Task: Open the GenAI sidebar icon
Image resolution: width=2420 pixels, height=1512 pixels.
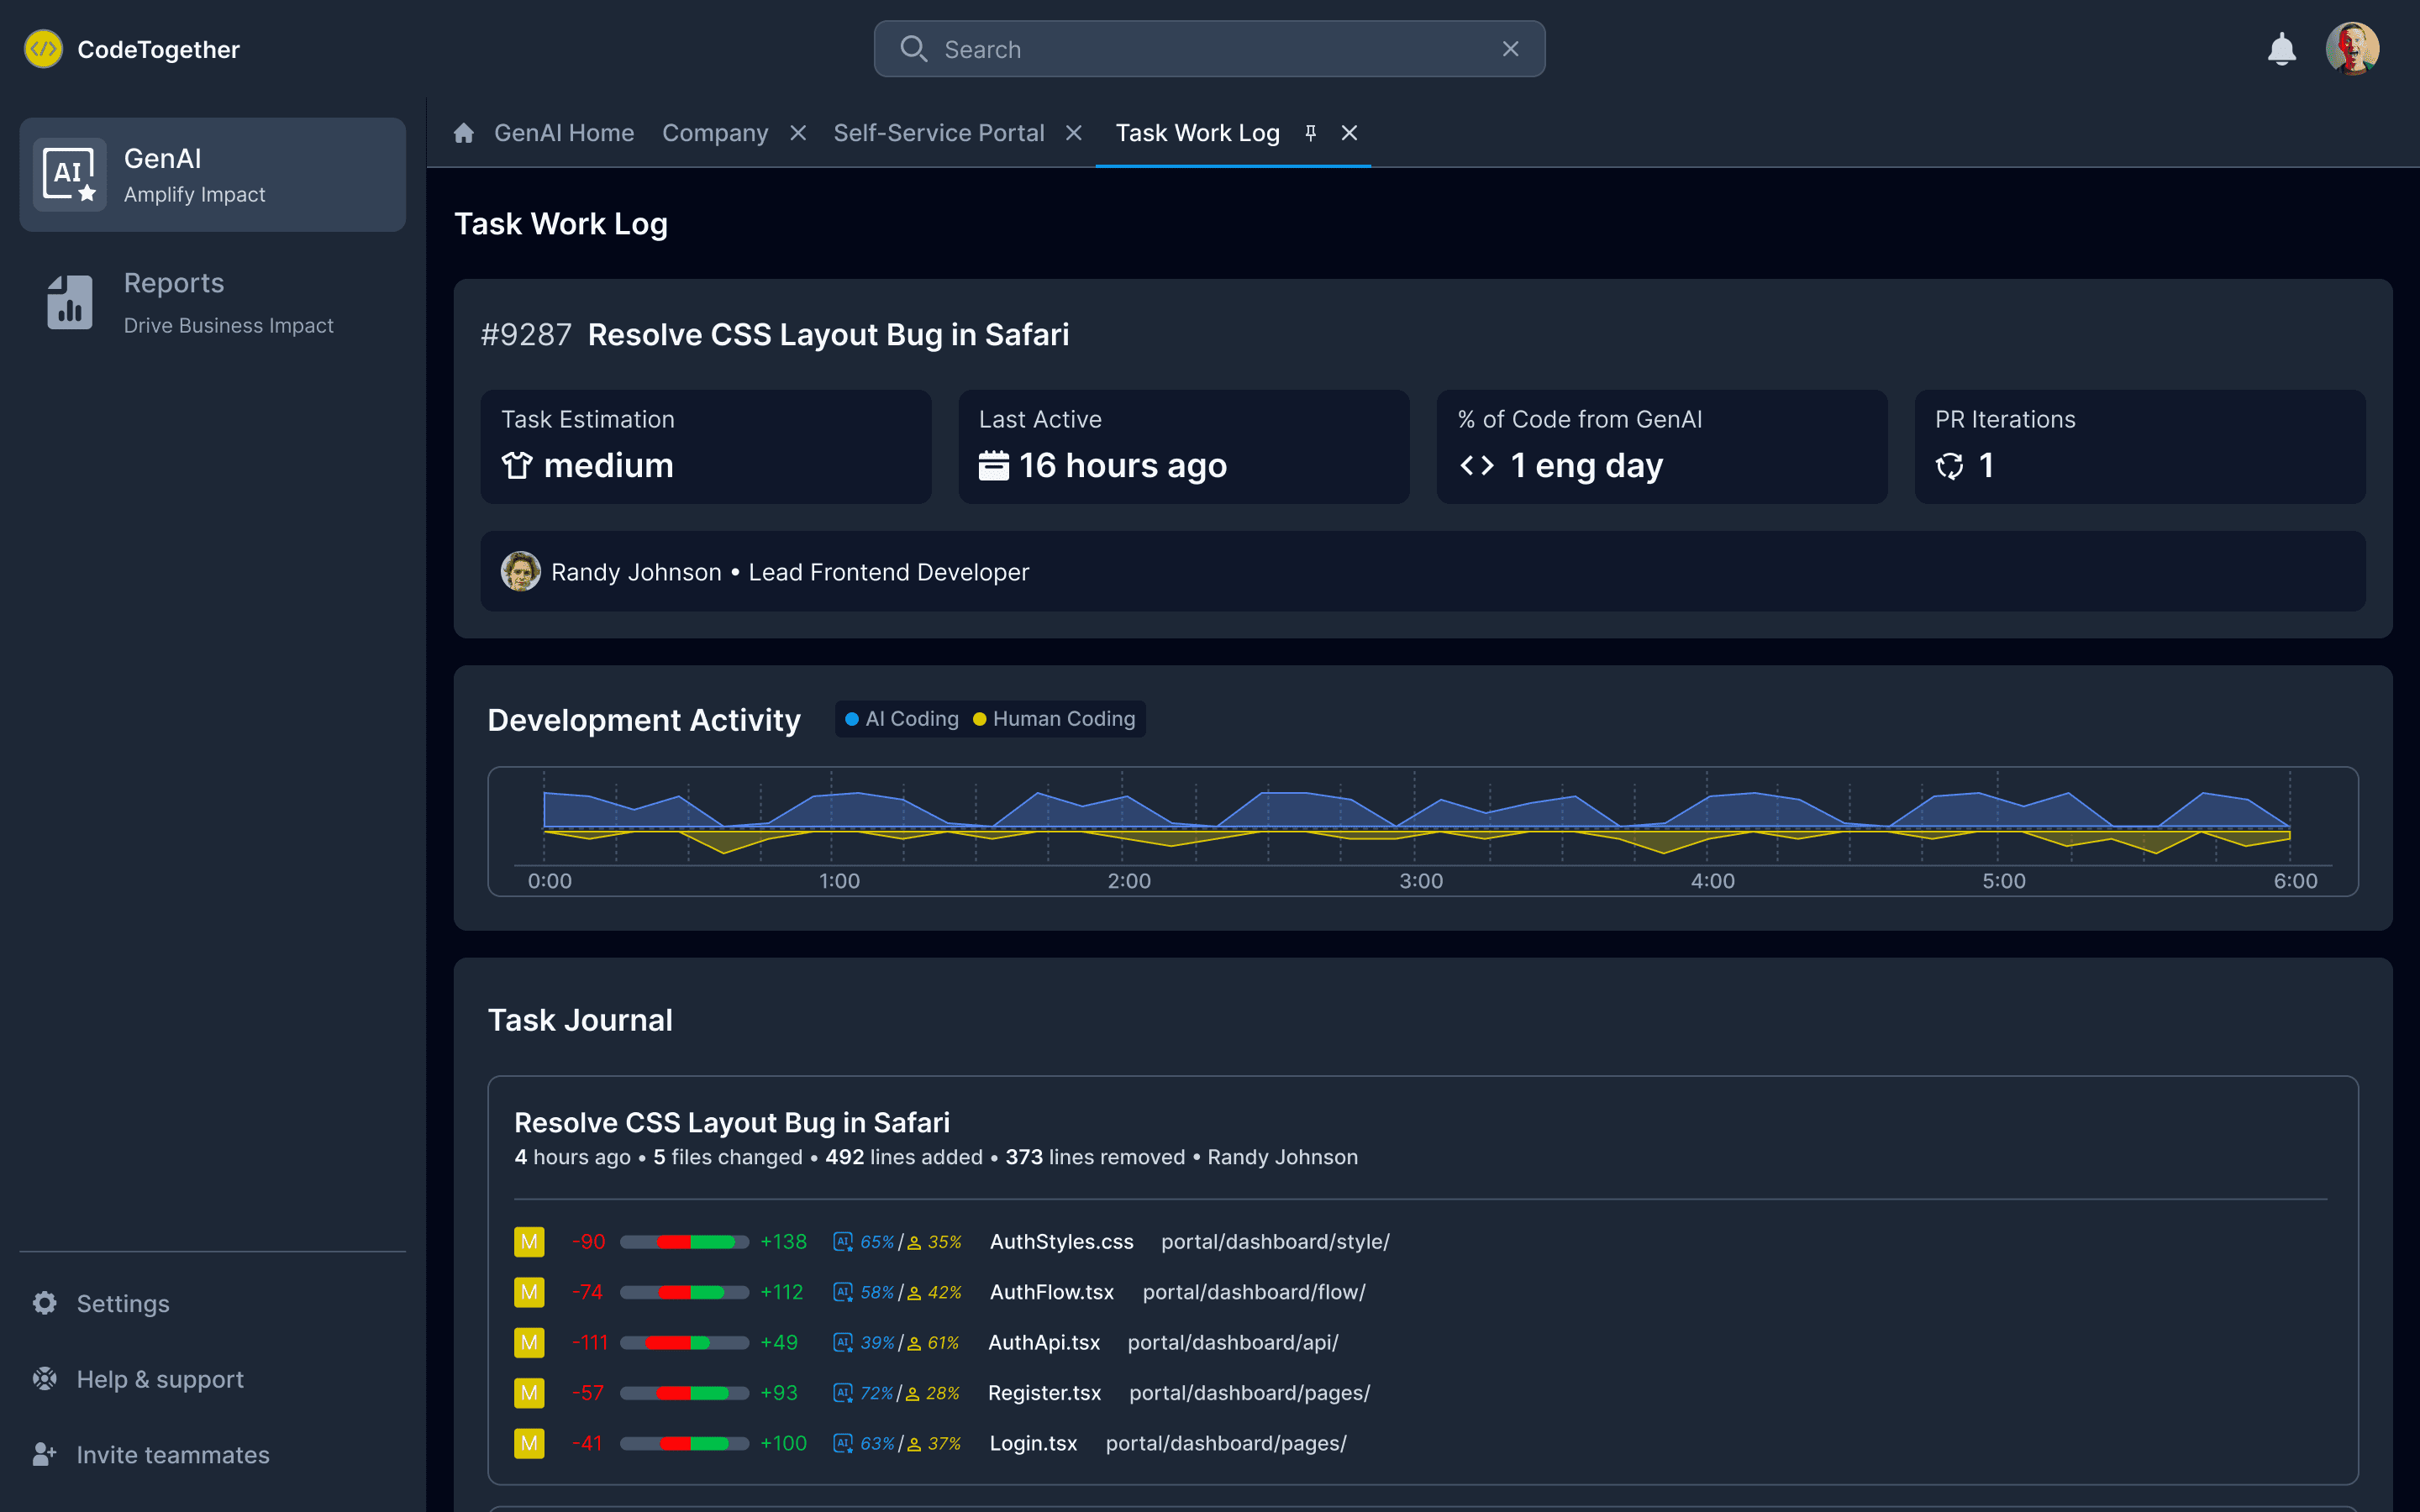Action: pyautogui.click(x=69, y=175)
